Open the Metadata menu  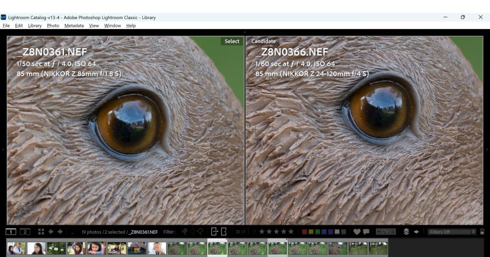coord(74,26)
